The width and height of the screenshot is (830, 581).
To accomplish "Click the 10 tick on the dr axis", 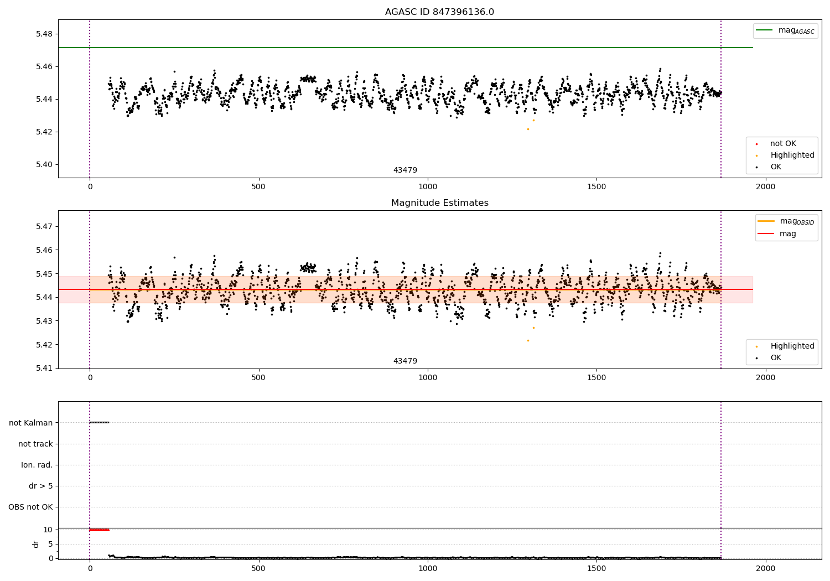I will pyautogui.click(x=48, y=530).
